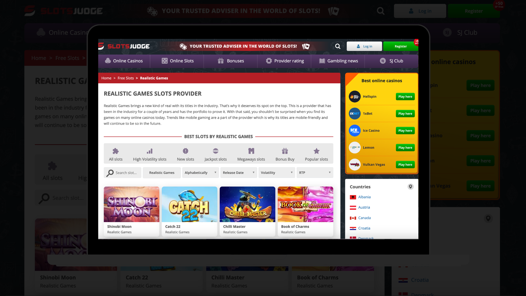
Task: Select Canada country link
Action: 364,218
